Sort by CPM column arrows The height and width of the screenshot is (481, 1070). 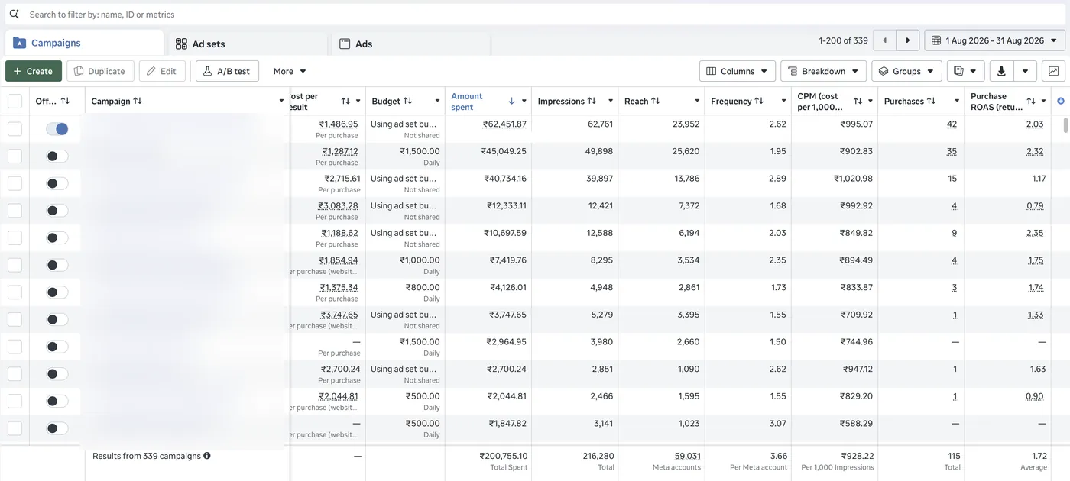click(x=858, y=101)
